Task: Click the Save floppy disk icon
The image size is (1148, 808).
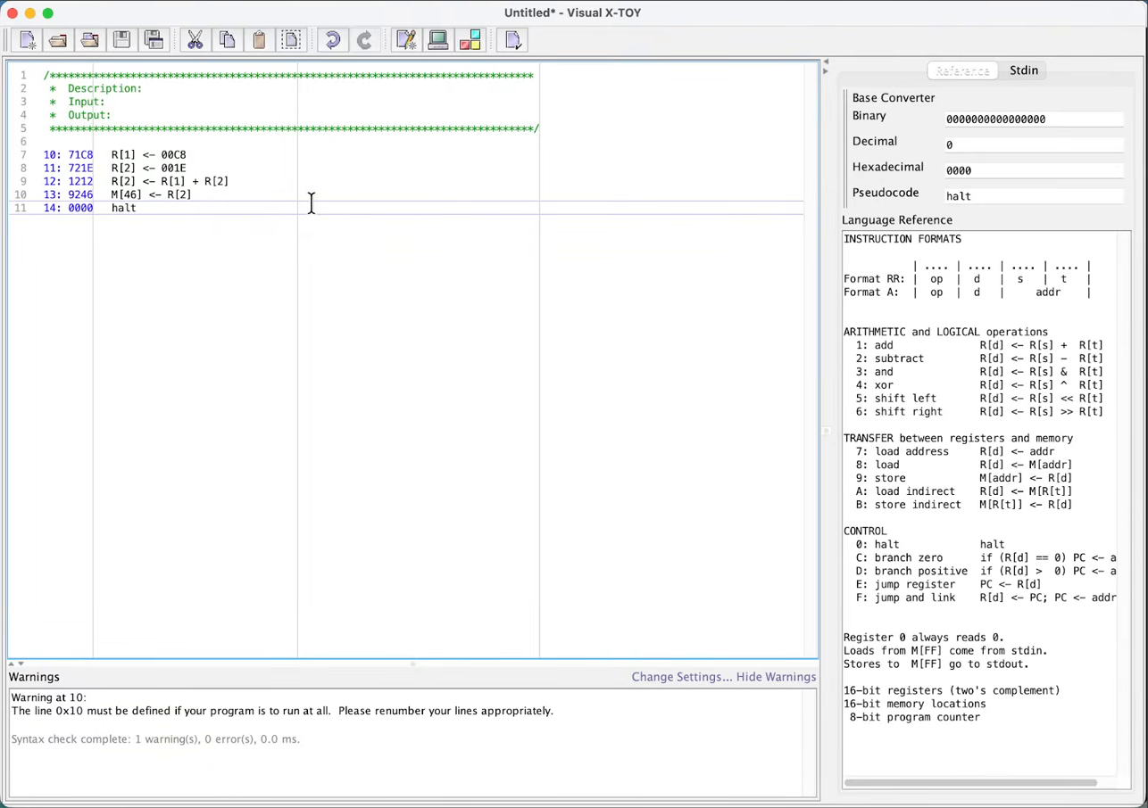Action: click(x=122, y=40)
